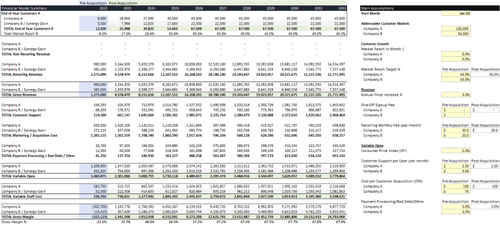
Task: Click One-Off Signup Fee label
Action: coord(377,105)
